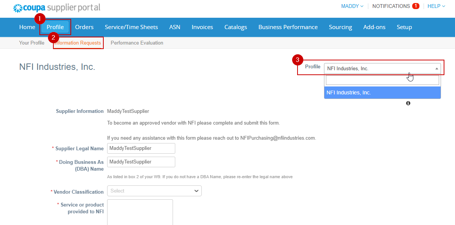Open the Sourcing tab
Viewport: 455px width, 225px height.
tap(341, 27)
